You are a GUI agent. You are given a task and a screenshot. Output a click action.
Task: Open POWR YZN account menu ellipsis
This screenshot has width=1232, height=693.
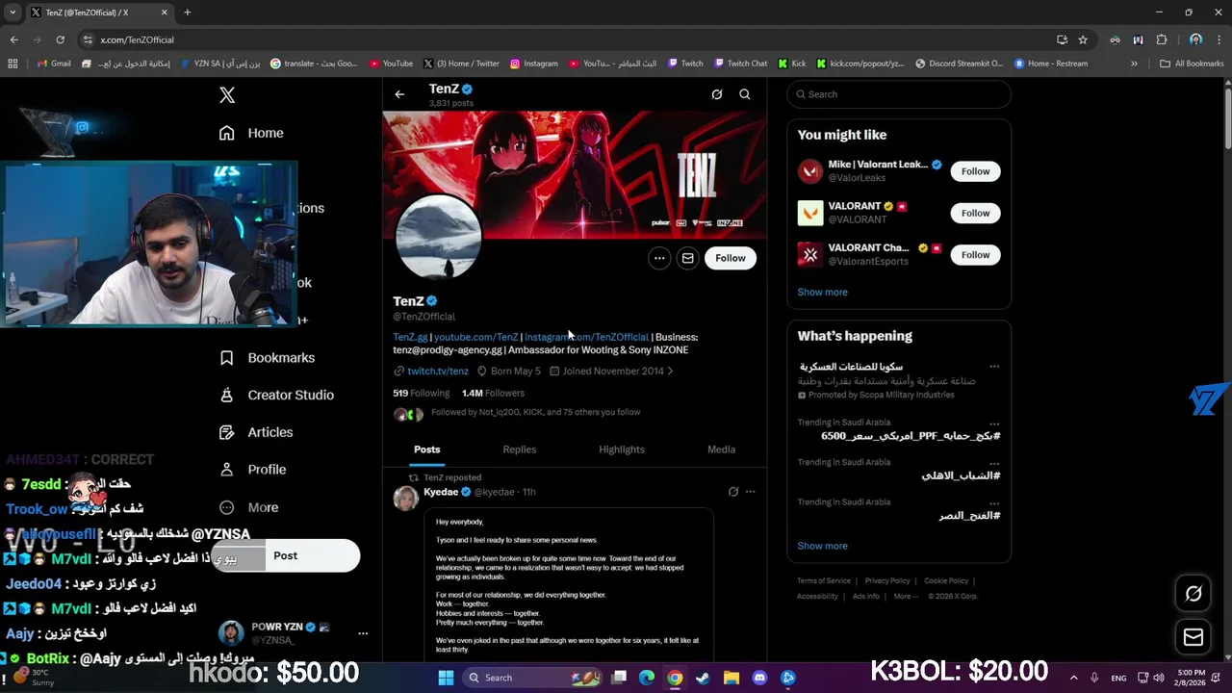coord(363,633)
